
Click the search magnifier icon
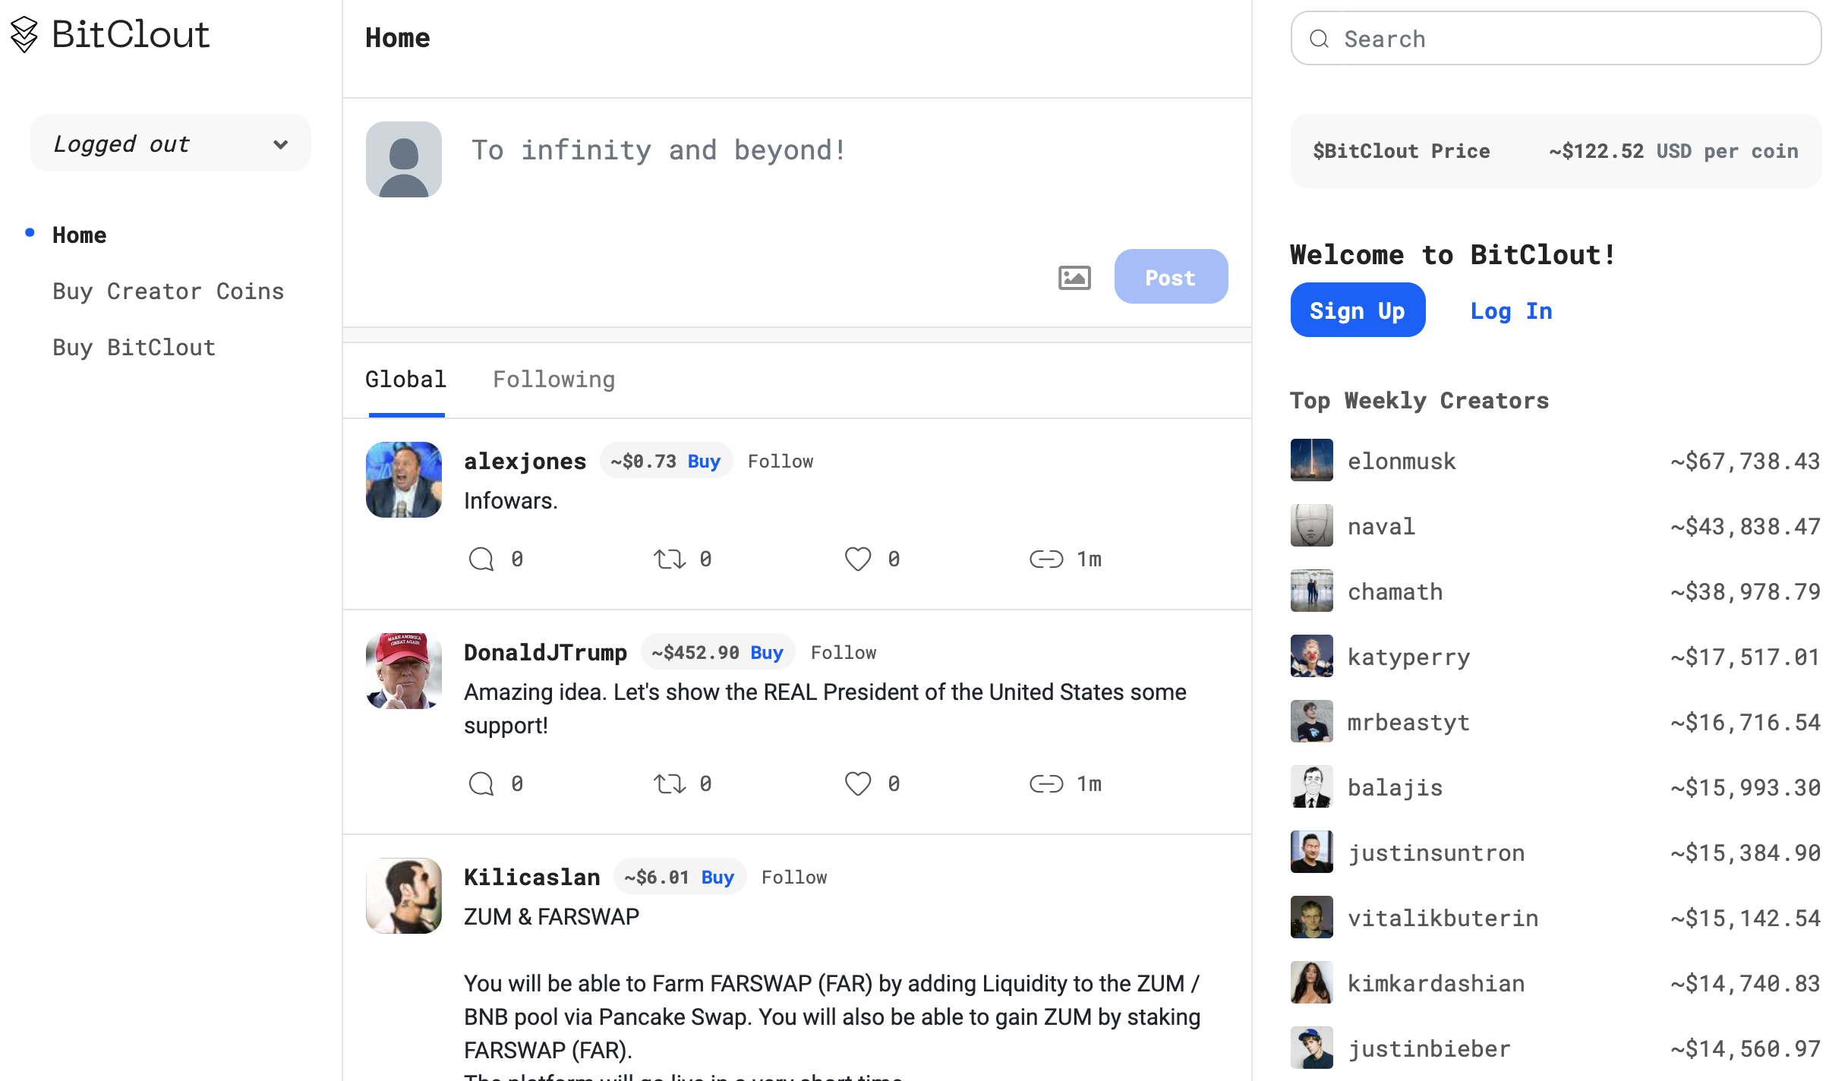[1320, 39]
